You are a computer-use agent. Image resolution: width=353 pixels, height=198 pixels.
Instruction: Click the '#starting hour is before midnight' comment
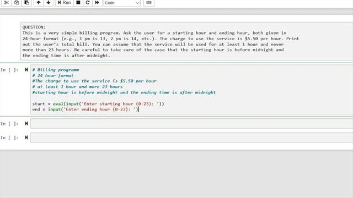[x=124, y=92]
